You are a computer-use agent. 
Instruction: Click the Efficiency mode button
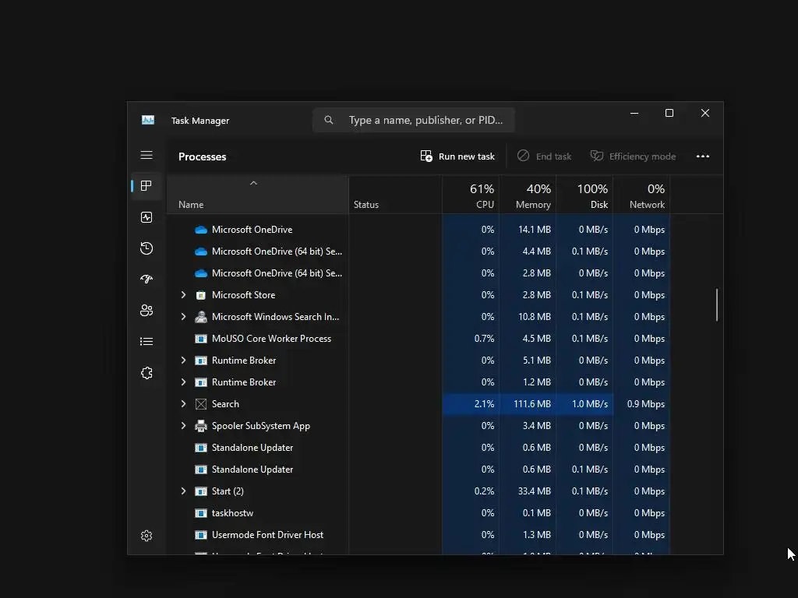pyautogui.click(x=633, y=156)
